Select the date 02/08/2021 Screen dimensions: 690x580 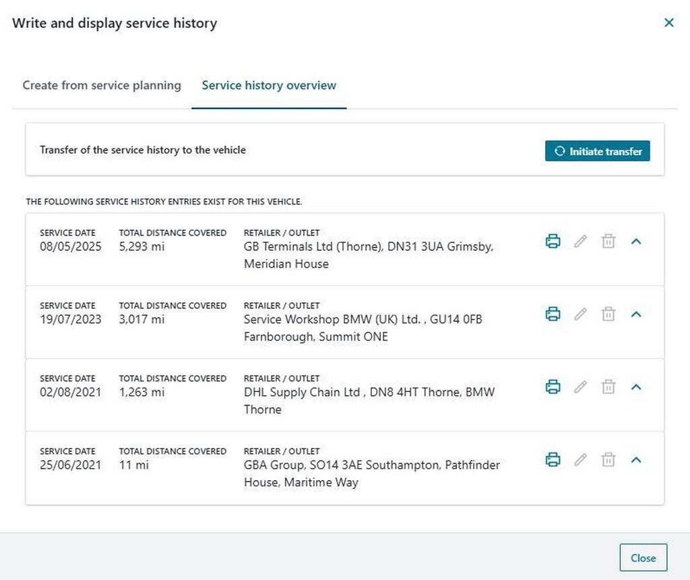[x=70, y=392]
